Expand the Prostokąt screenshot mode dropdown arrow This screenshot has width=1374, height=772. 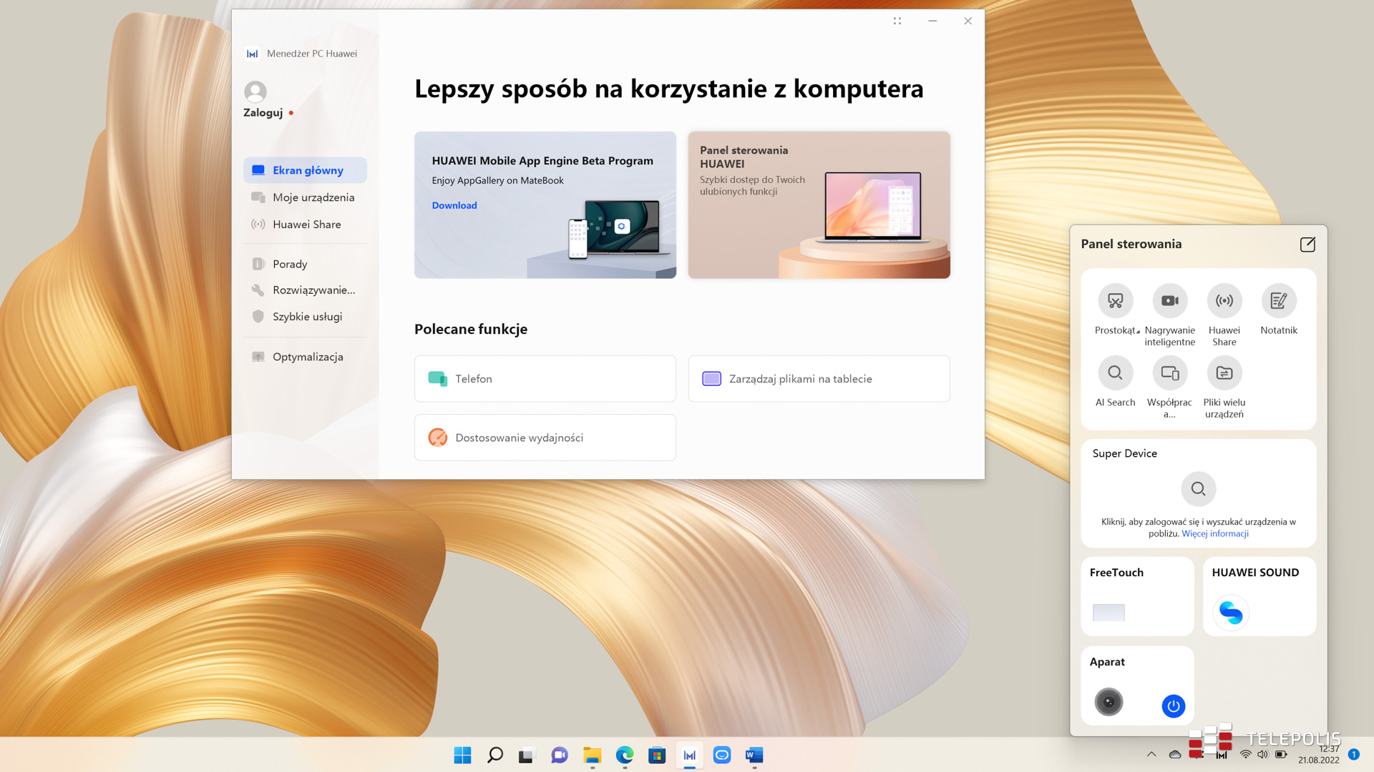pyautogui.click(x=1138, y=332)
